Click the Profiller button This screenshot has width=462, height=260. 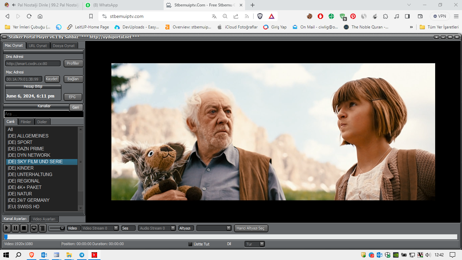(x=73, y=63)
